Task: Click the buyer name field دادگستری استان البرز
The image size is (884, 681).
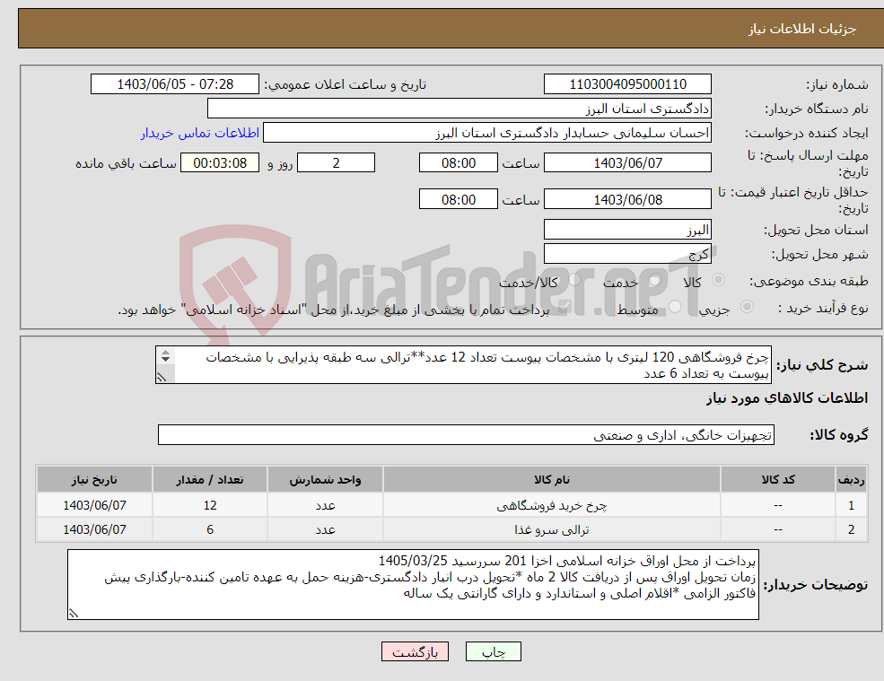Action: pyautogui.click(x=459, y=109)
